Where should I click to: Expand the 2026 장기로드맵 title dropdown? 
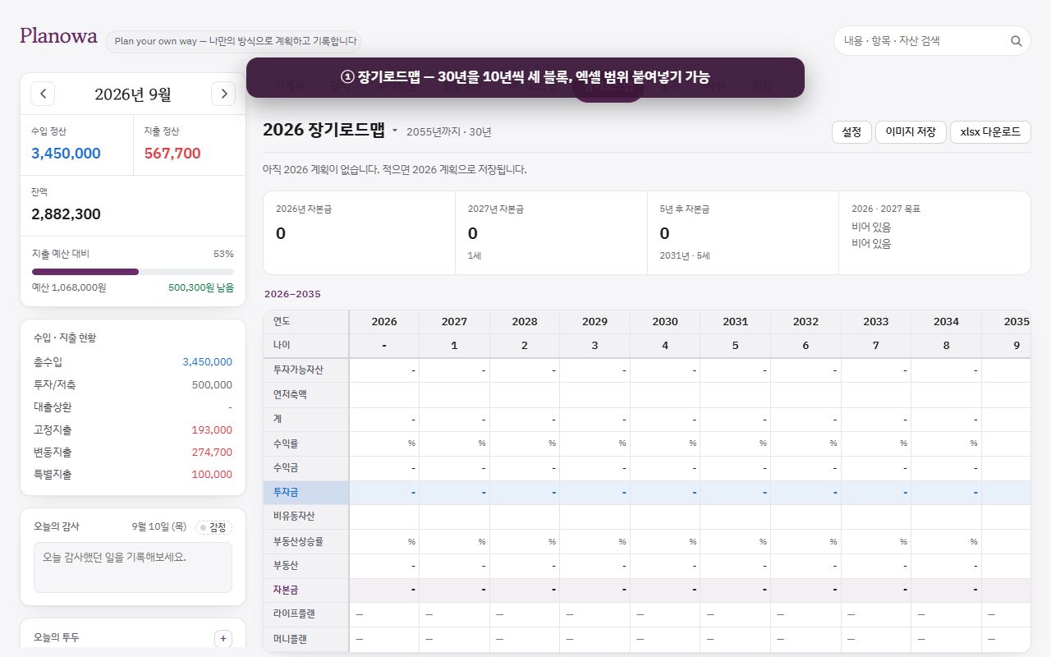tap(394, 131)
